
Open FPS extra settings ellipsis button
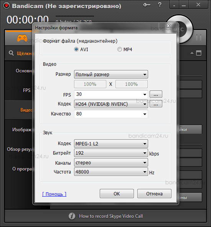[156, 94]
